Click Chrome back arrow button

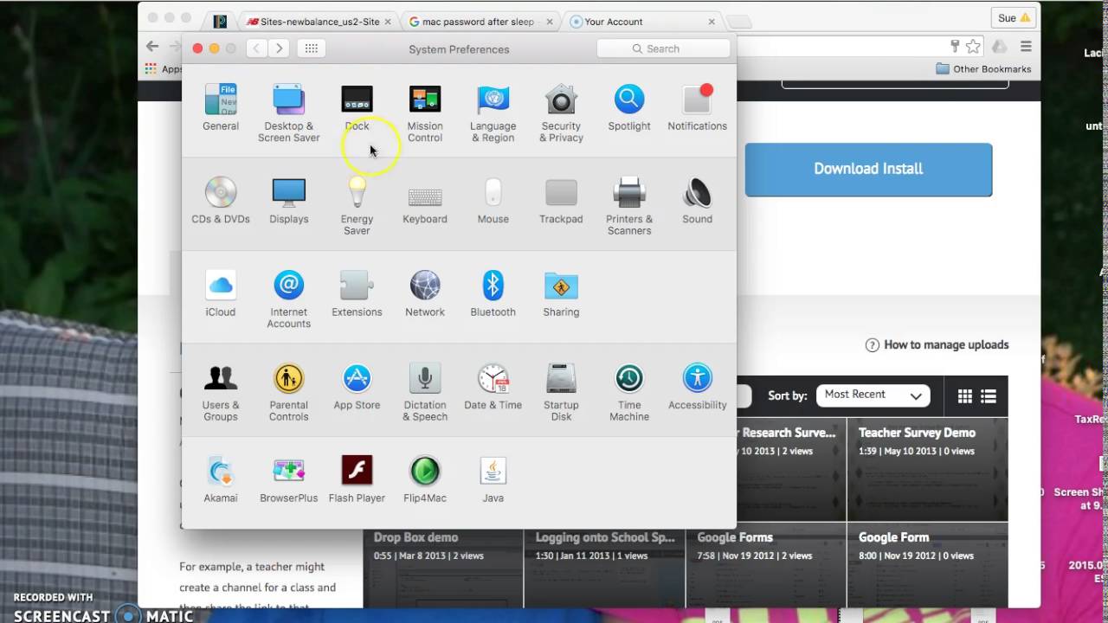152,47
